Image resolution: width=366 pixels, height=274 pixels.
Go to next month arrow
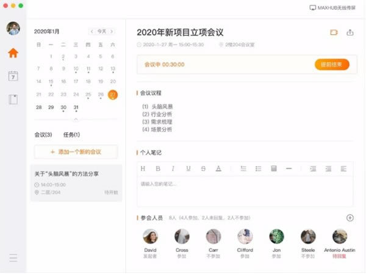(112, 31)
